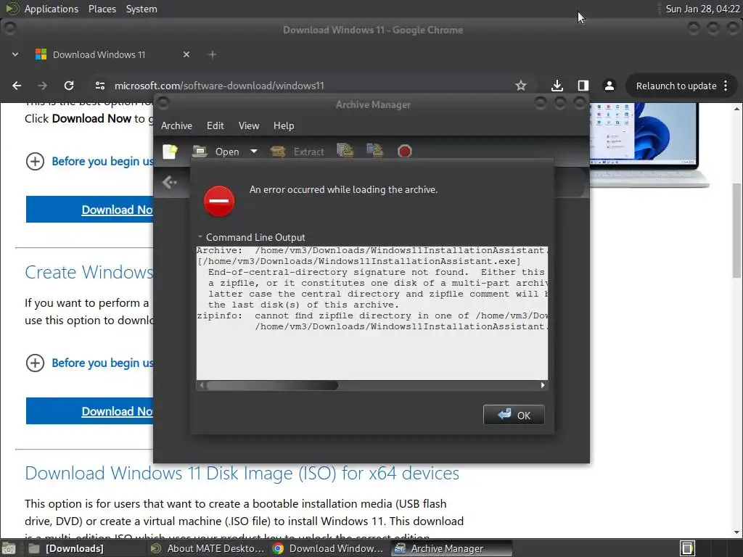743x557 pixels.
Task: Click the Open button in Archive Manager toolbar
Action: (x=216, y=152)
